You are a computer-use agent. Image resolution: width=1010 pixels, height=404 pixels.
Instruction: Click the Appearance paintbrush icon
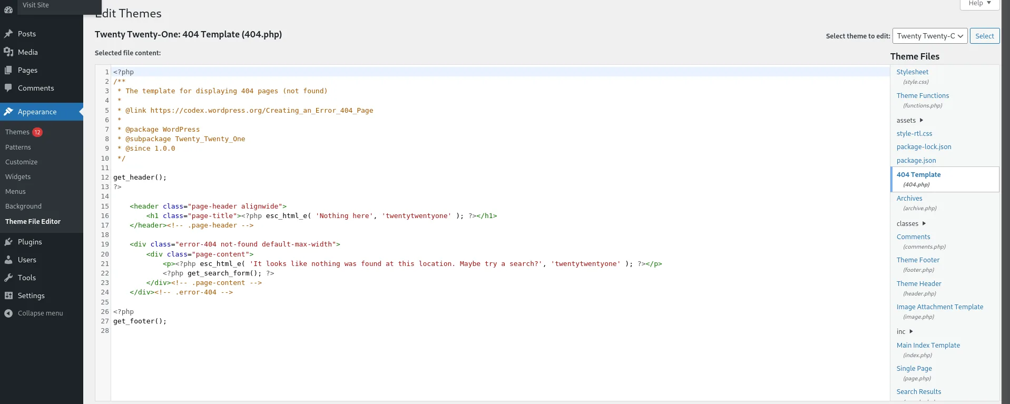8,112
